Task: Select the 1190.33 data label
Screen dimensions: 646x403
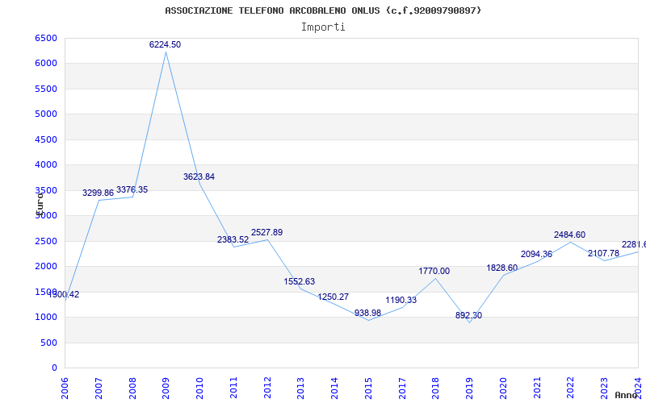Action: [x=401, y=300]
